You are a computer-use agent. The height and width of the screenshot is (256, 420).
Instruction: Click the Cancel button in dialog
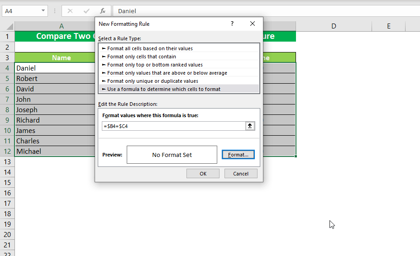241,174
